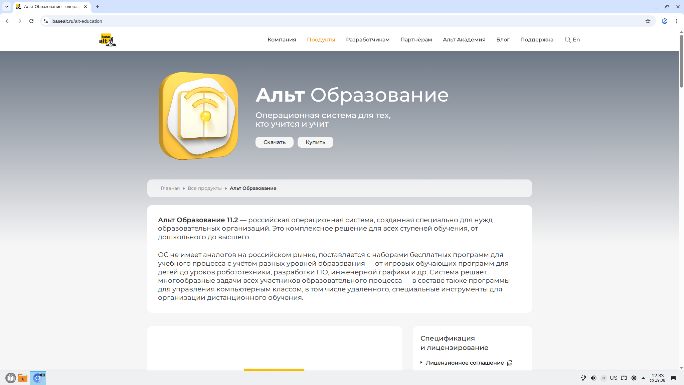Click the Спецификация и лицензирование heading

click(x=454, y=343)
